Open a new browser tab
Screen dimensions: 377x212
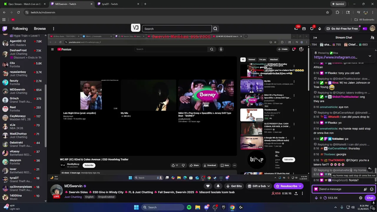145,4
